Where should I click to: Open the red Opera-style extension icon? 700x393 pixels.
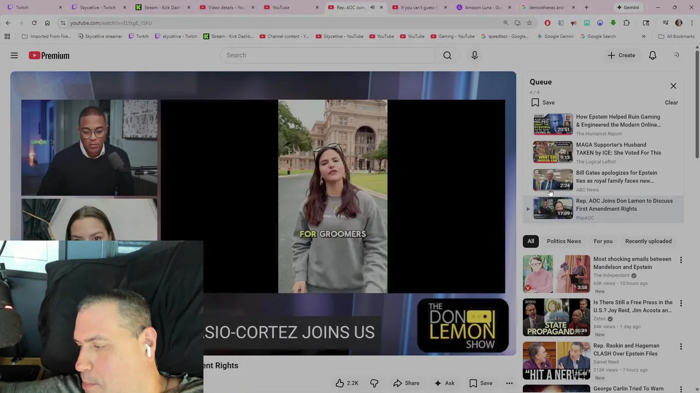(547, 23)
